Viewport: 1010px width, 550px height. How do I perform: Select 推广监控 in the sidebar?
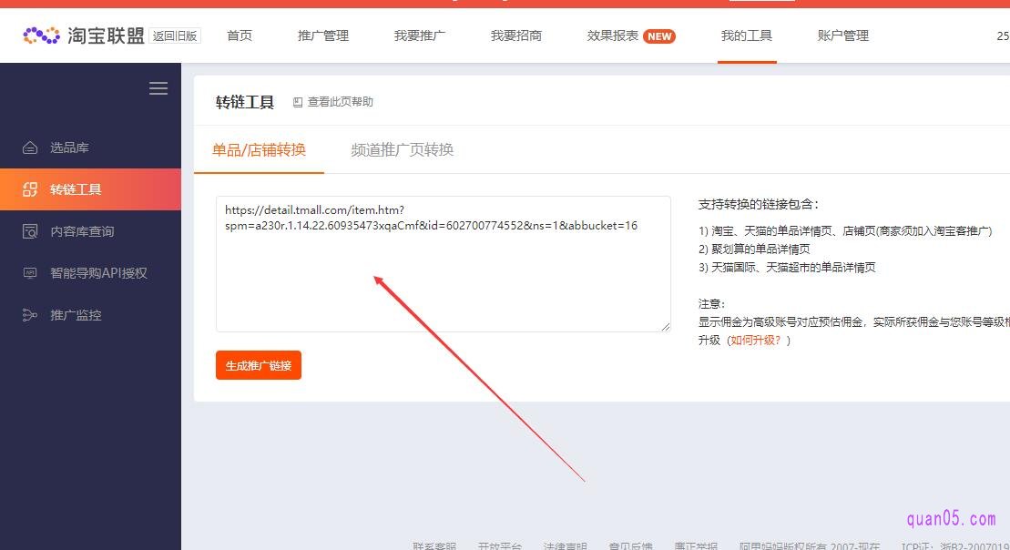click(x=90, y=315)
